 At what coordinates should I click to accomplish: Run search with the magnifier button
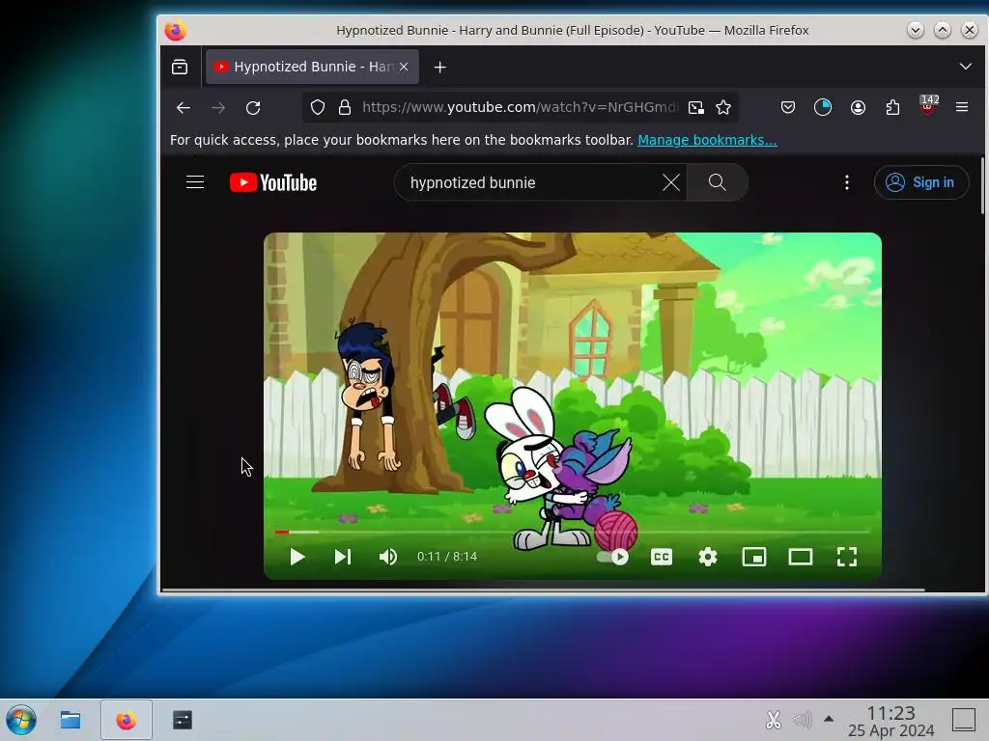[x=718, y=182]
